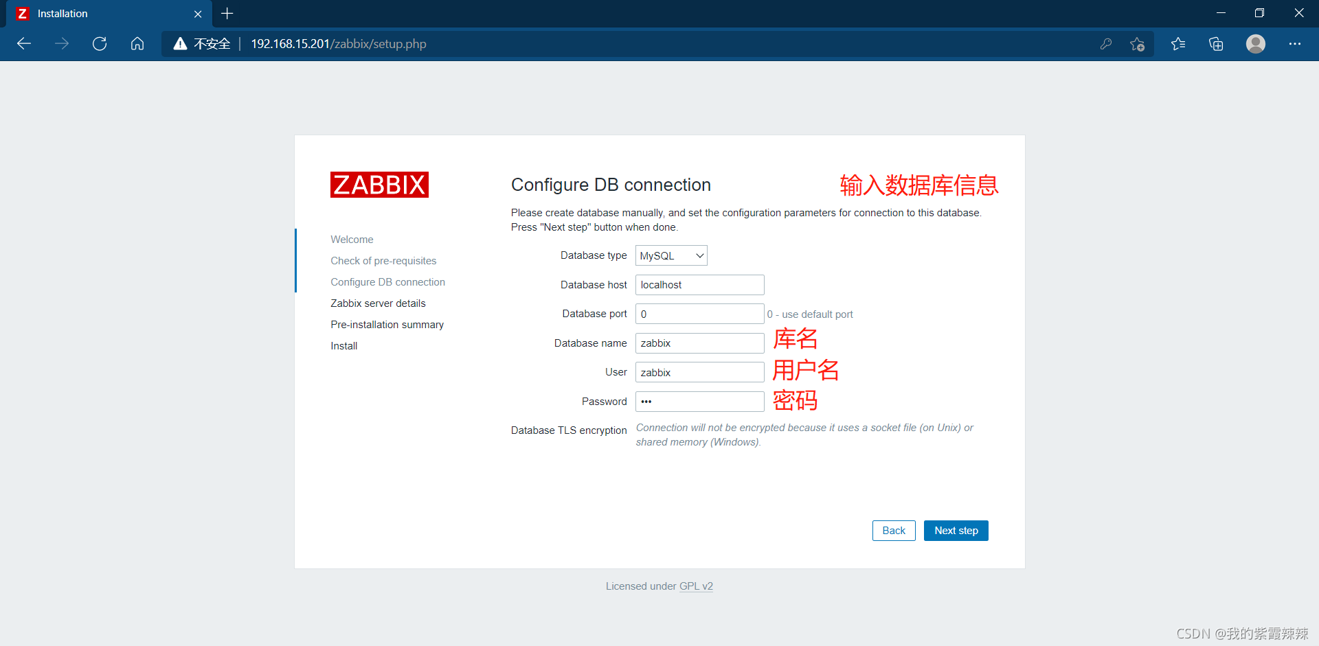This screenshot has height=646, width=1319.
Task: Select Configure DB connection sidebar step
Action: coord(387,282)
